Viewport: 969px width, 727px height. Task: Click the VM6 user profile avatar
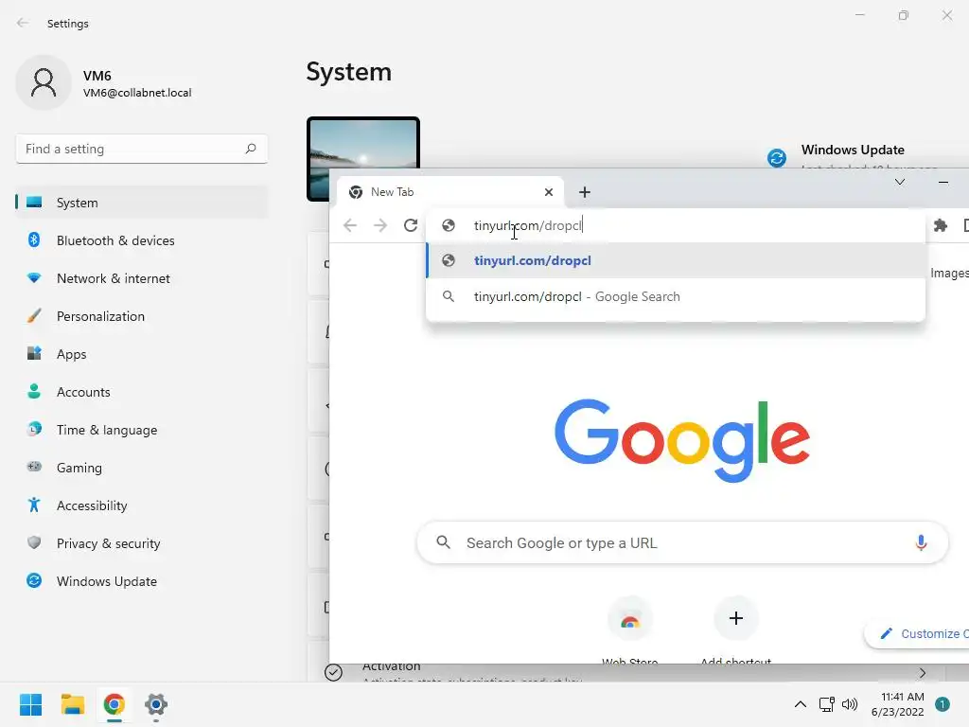click(44, 82)
